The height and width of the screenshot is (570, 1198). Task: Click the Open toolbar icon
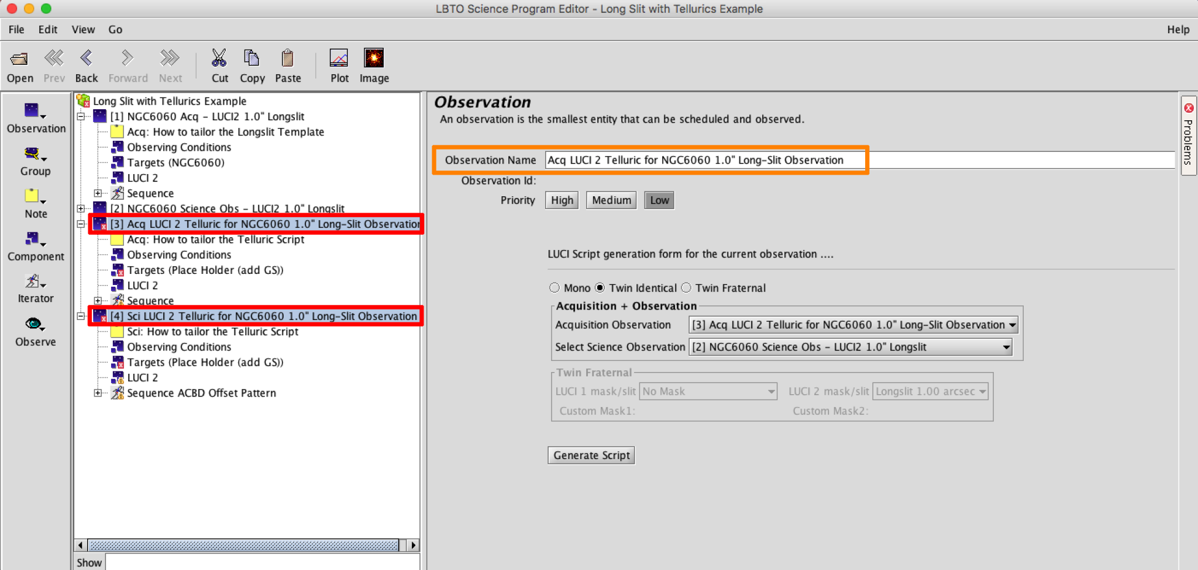click(19, 59)
